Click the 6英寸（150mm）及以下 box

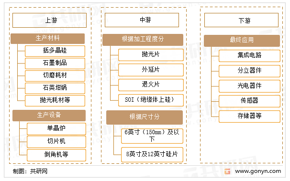[x=152, y=136]
